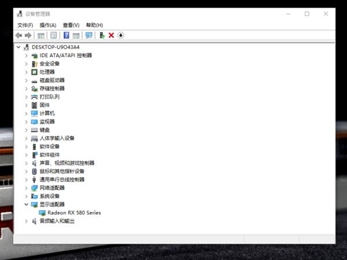Click the disable device down-arrow icon
Viewport: 347px width, 260px height.
coord(121,35)
